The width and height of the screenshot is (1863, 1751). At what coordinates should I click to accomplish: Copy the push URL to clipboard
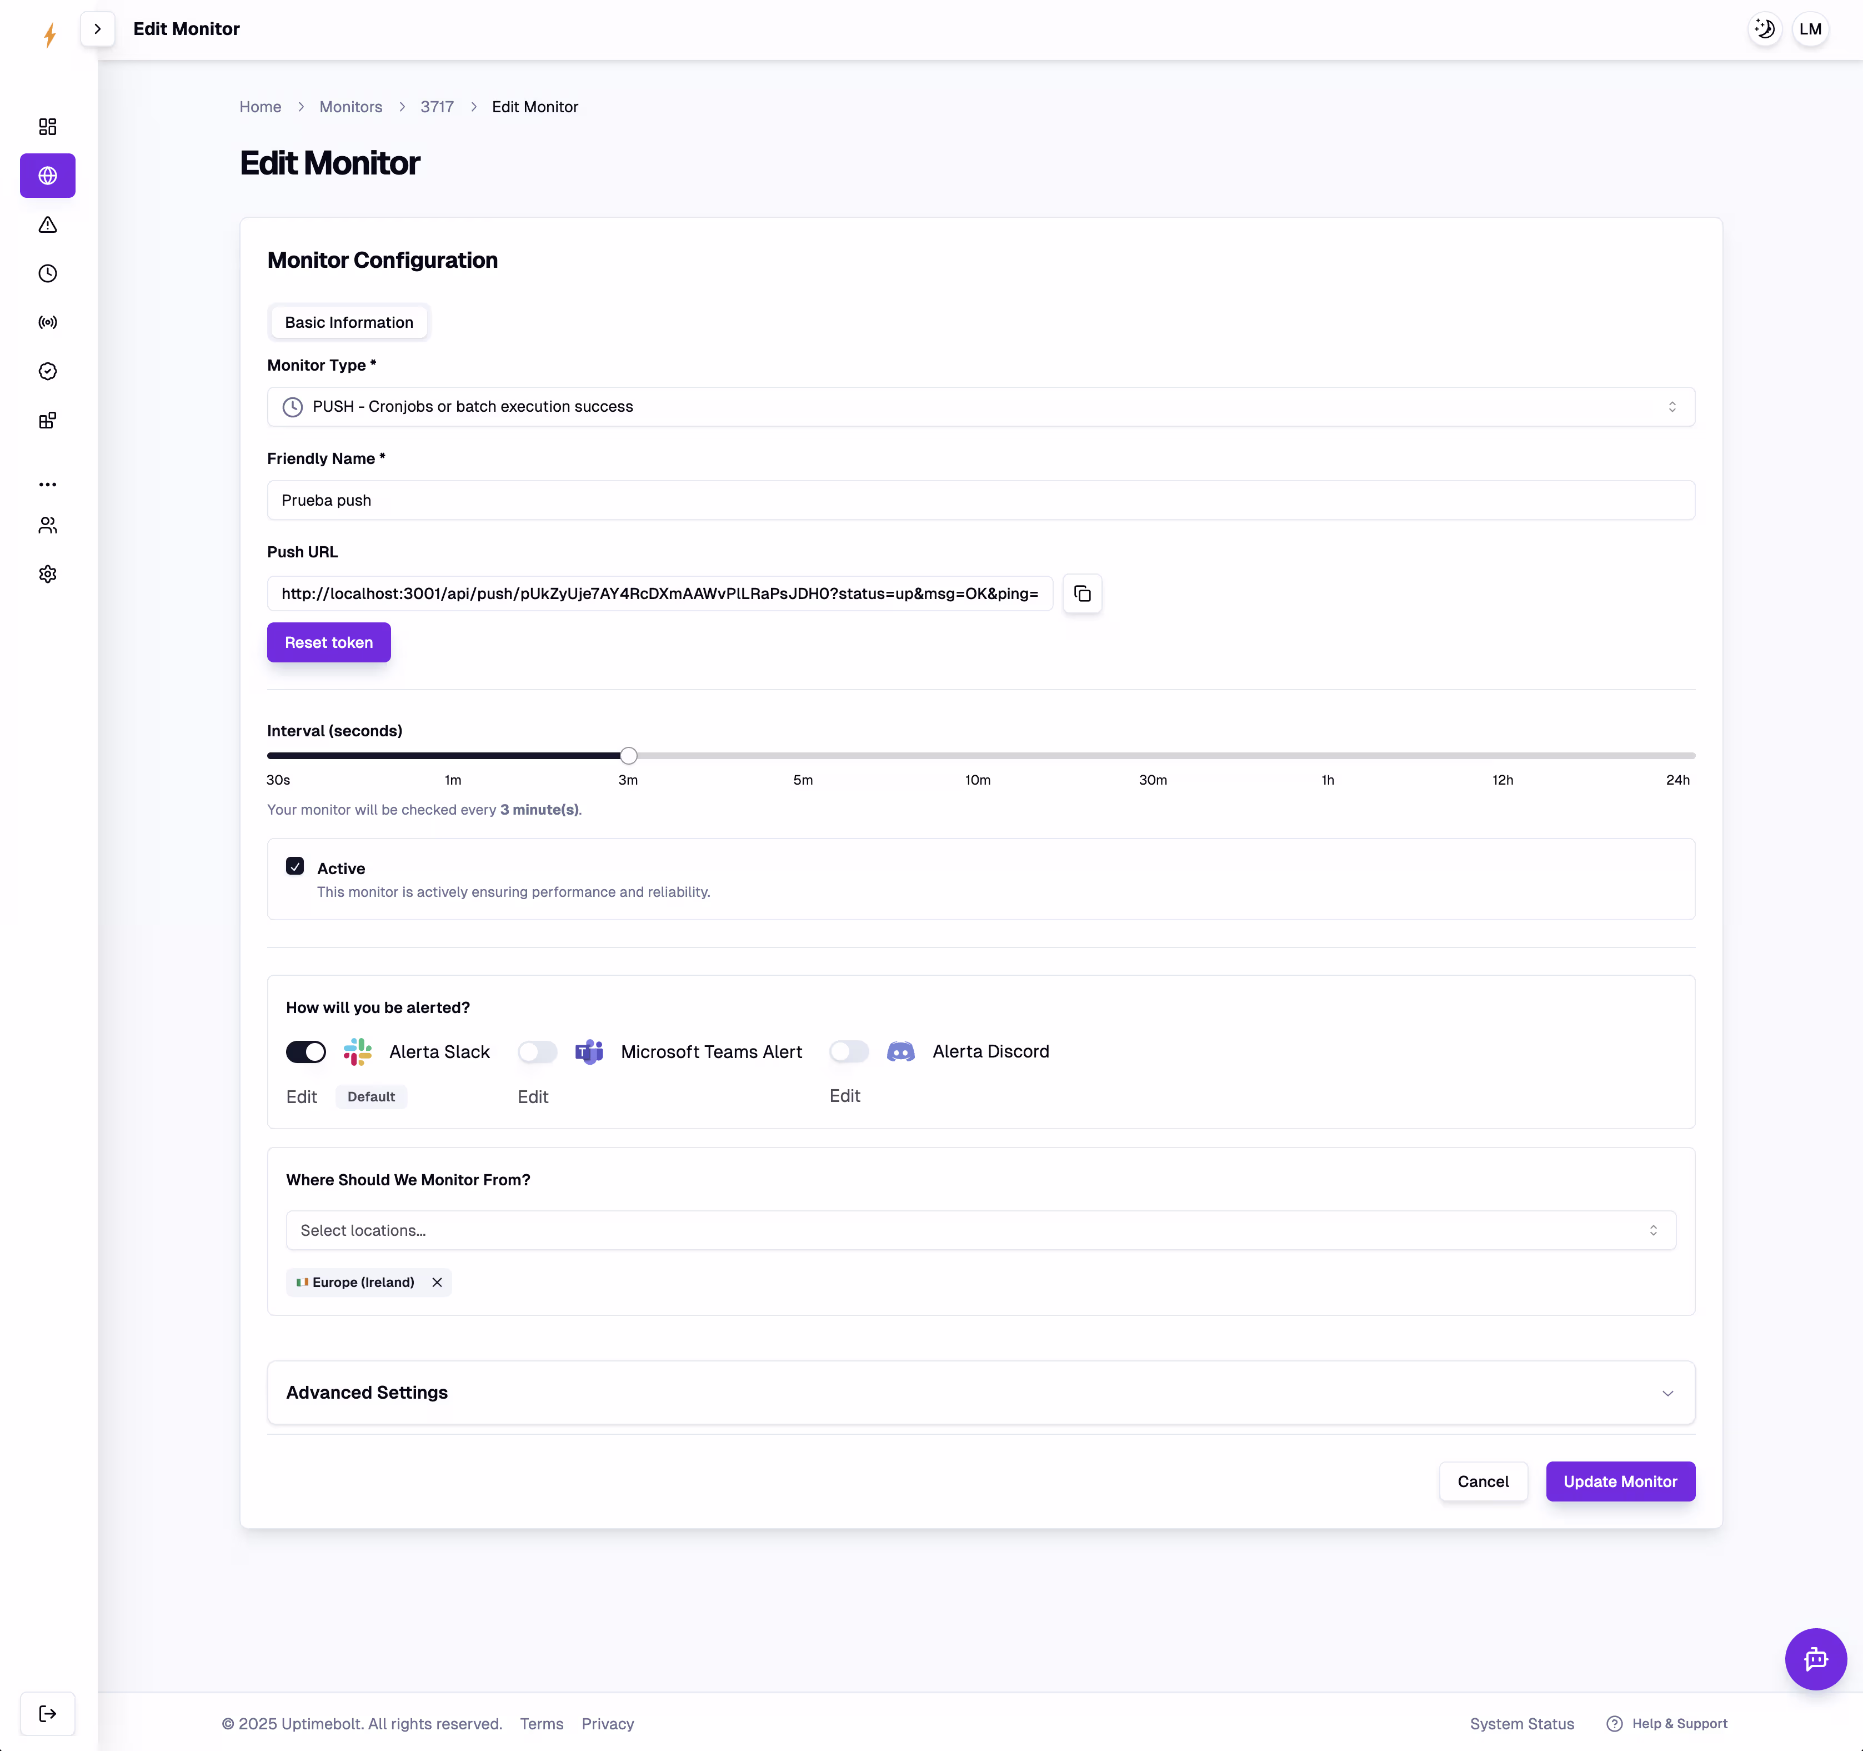point(1081,593)
